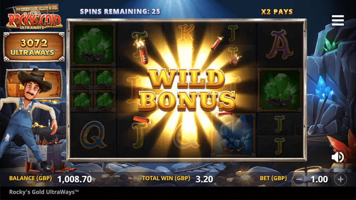Click the blue crystal symbol on the reels

click(x=233, y=136)
